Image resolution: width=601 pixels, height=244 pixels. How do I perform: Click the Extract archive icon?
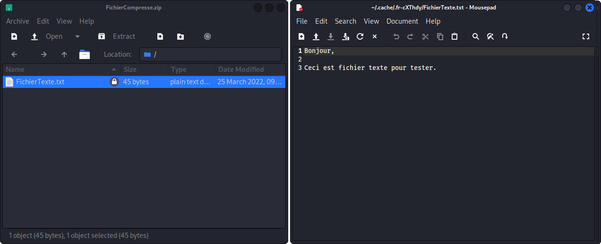tap(102, 36)
